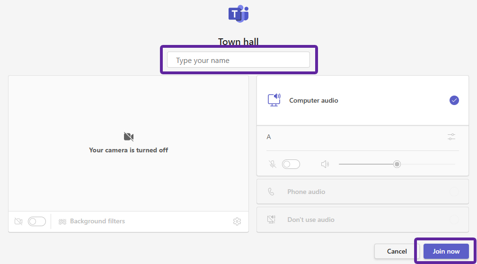Turn on the camera toggle
Image resolution: width=477 pixels, height=264 pixels.
(x=37, y=221)
